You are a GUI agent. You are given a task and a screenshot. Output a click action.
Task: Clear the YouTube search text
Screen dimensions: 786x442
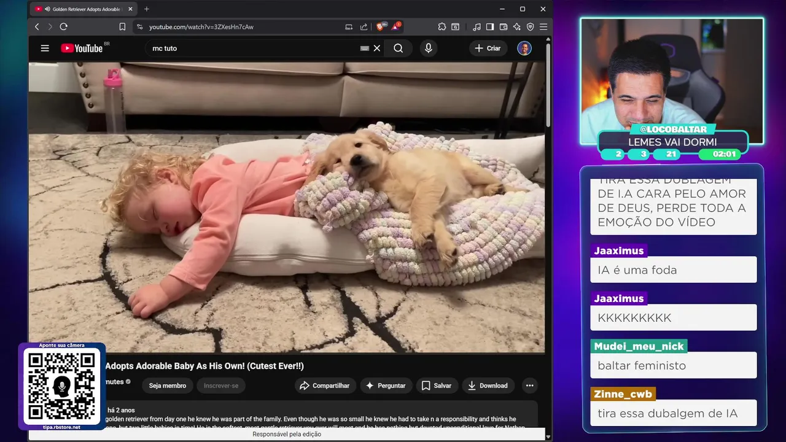coord(377,48)
